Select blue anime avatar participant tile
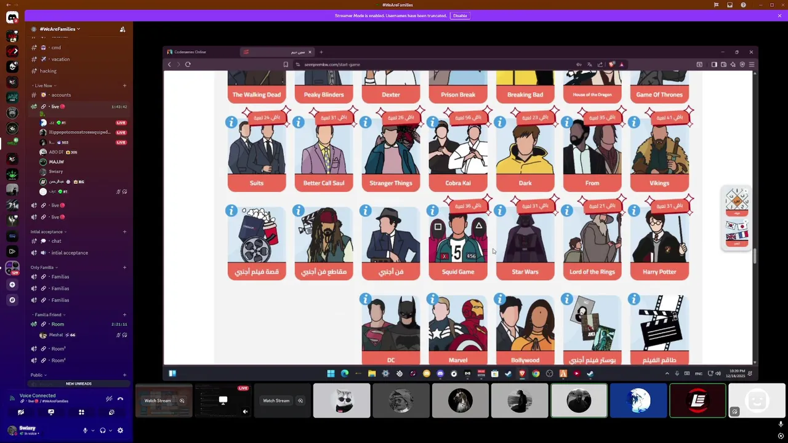 (x=638, y=401)
